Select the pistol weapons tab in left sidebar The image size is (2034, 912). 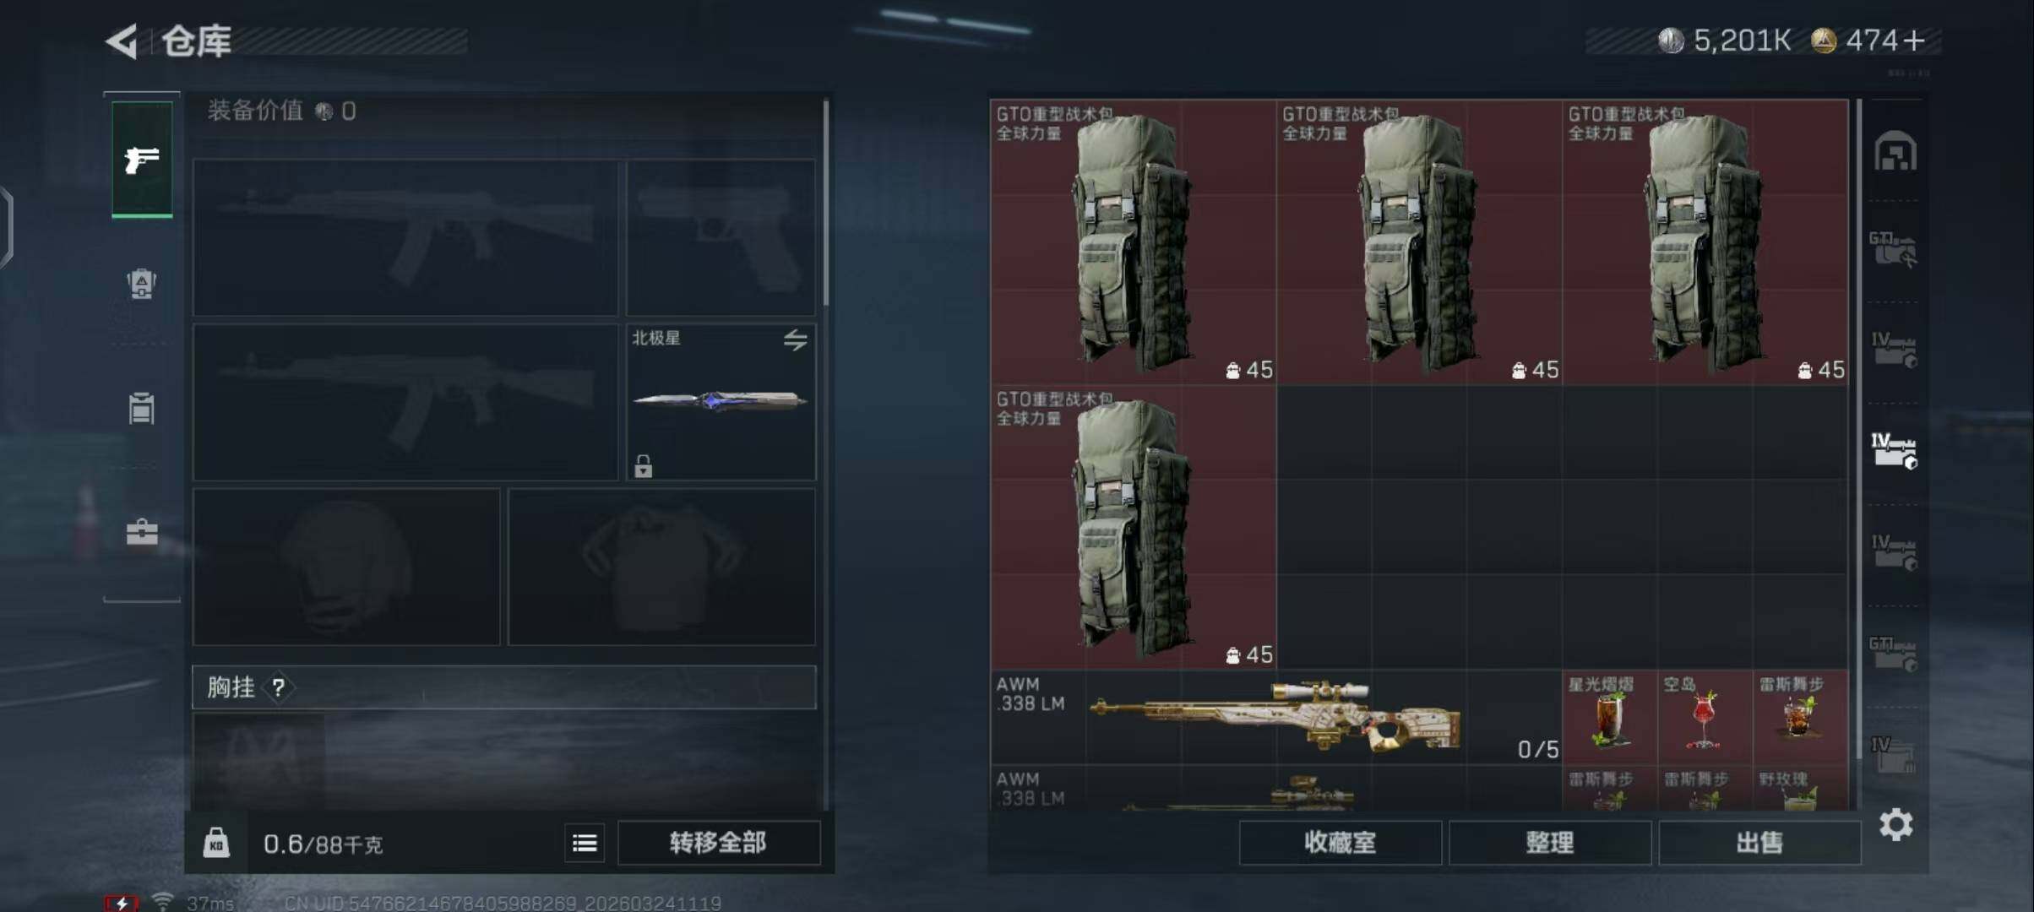point(142,160)
